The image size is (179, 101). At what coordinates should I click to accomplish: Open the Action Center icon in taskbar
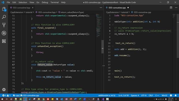[176, 99]
